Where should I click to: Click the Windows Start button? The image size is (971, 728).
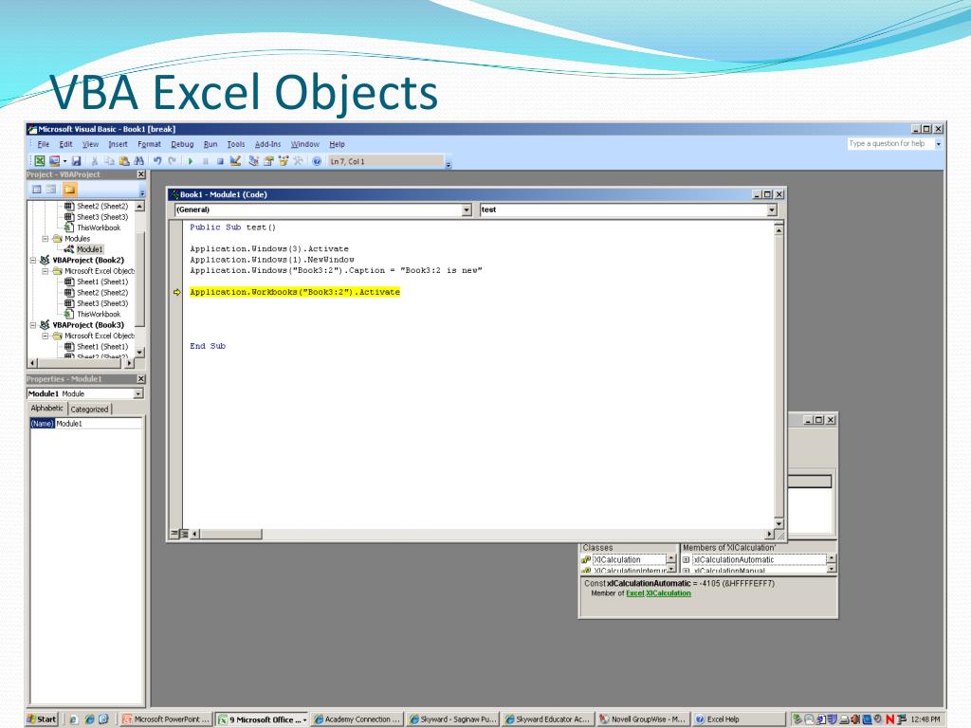pos(42,719)
